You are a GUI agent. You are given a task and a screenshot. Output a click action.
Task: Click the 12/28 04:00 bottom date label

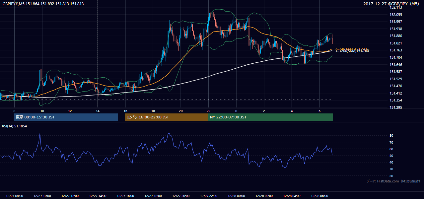coord(292,196)
